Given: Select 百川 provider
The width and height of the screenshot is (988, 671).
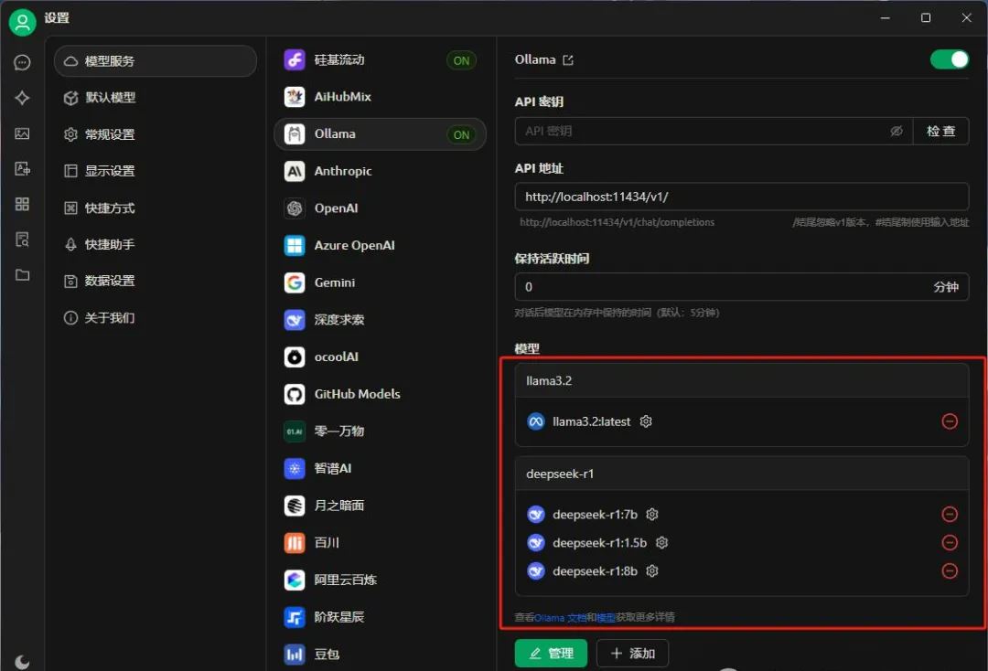Looking at the screenshot, I should [380, 542].
